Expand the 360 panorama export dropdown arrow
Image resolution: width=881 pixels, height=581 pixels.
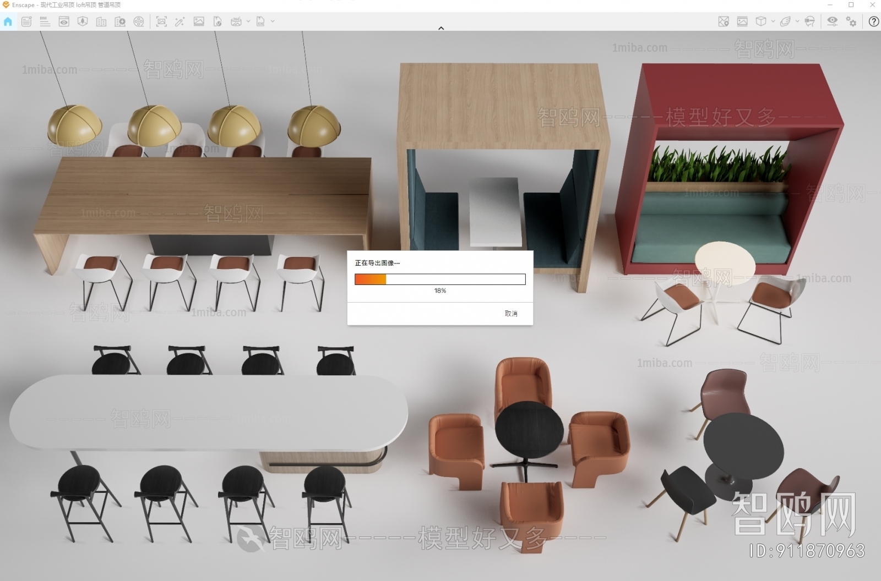(x=248, y=21)
